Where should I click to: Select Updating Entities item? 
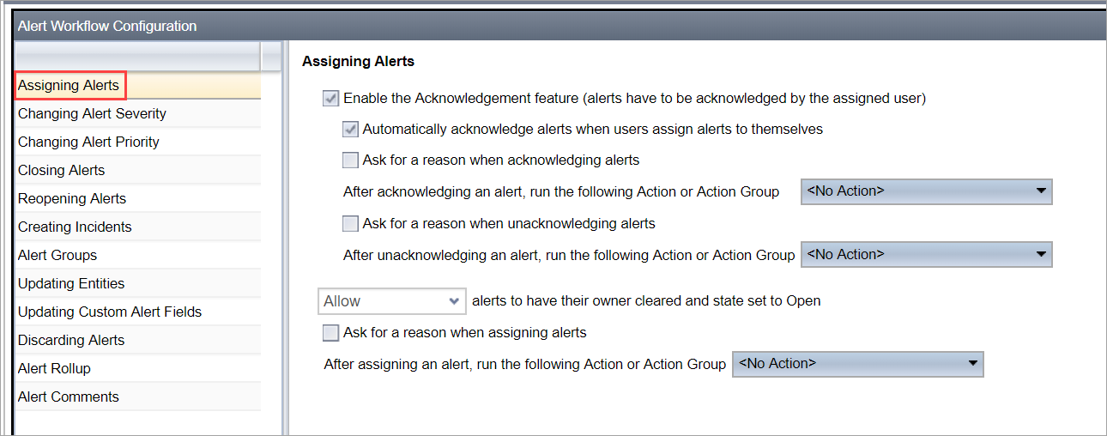[138, 283]
